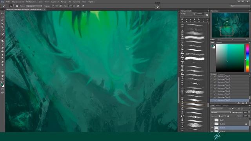Image resolution: width=251 pixels, height=141 pixels.
Task: Open the workspace switcher dropdown
Action: (x=240, y=6)
